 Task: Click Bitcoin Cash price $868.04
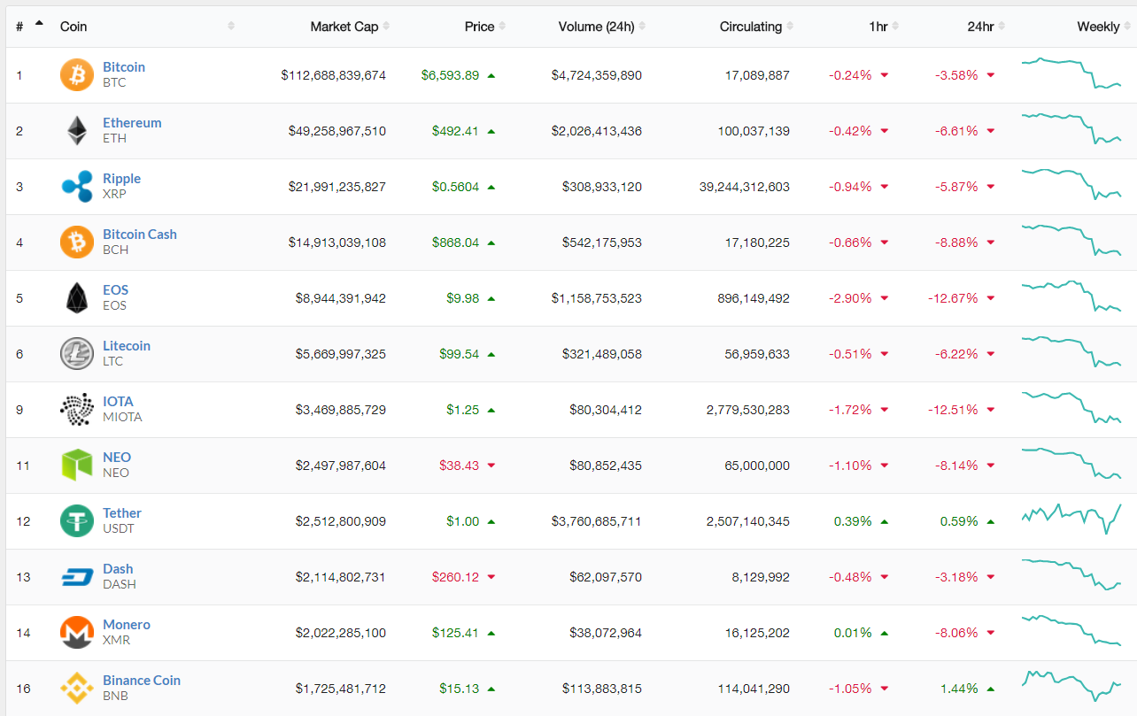[455, 243]
